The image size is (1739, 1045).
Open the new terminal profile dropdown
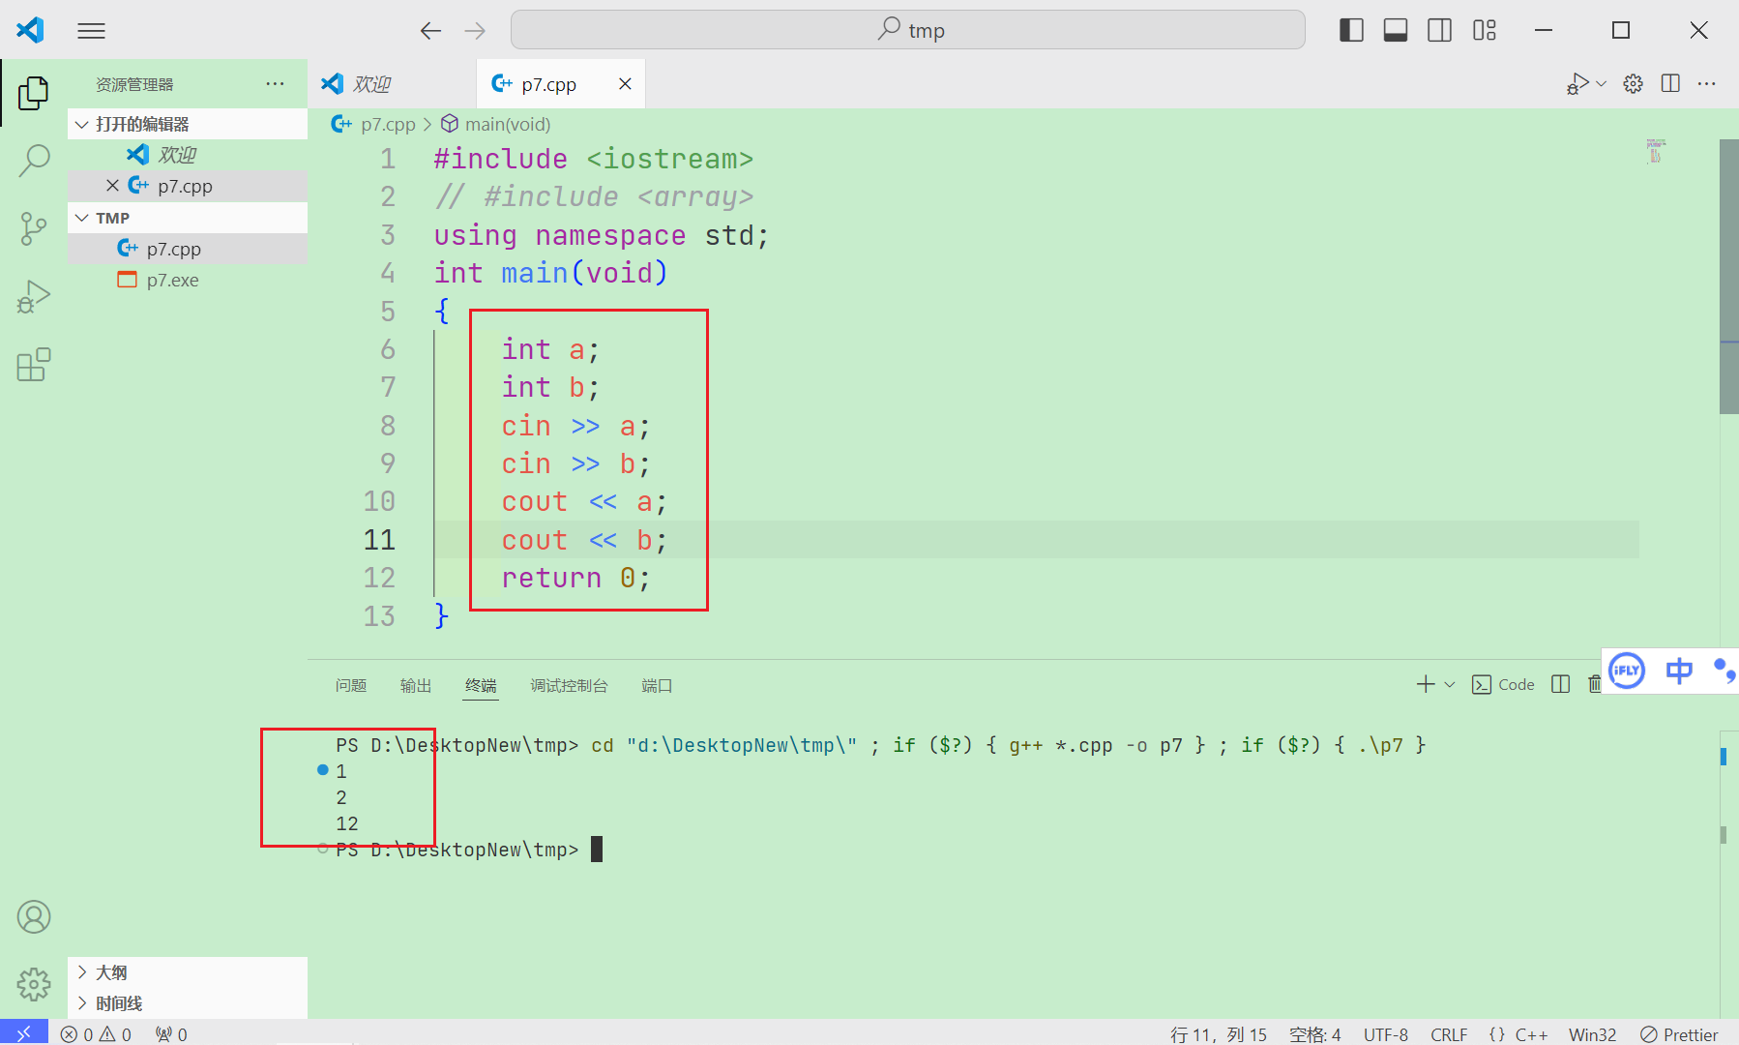coord(1449,684)
